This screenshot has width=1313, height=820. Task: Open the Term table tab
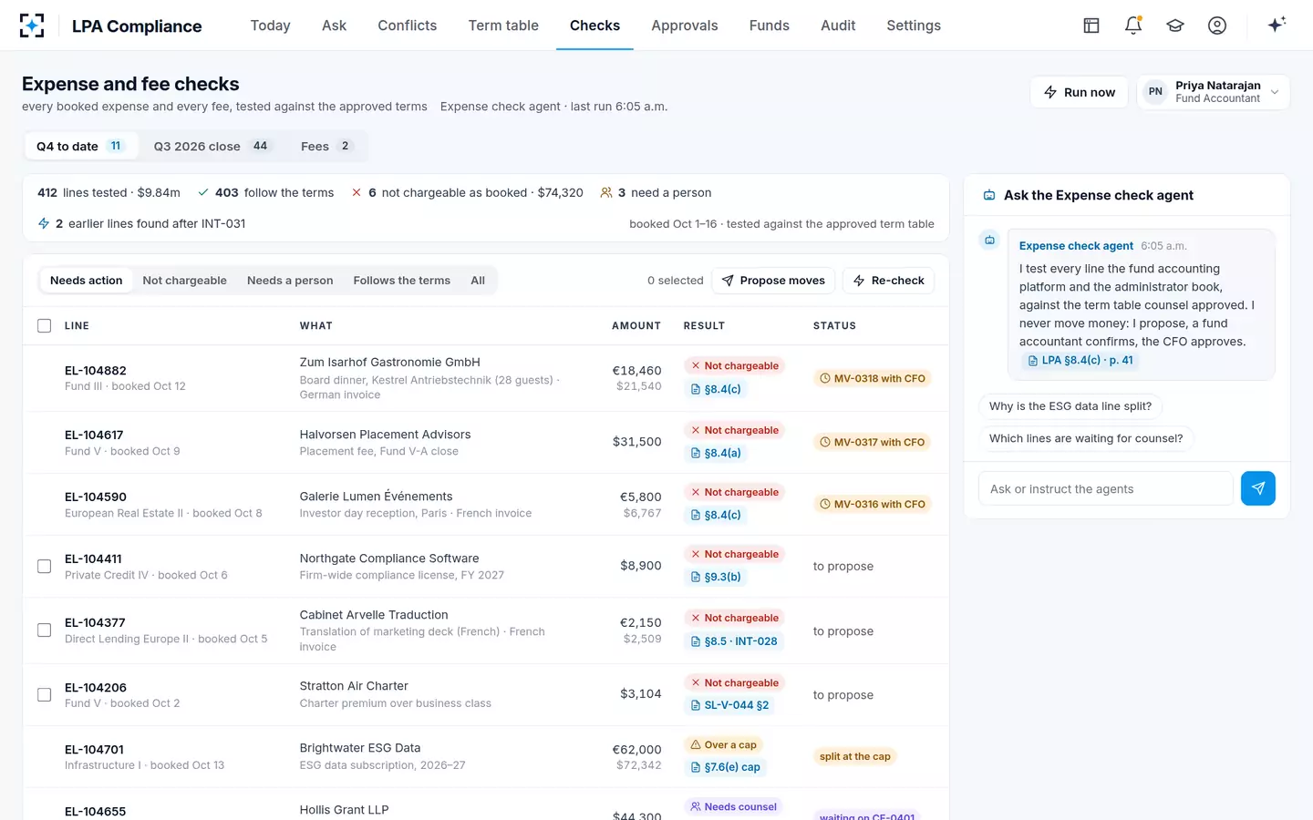[503, 26]
